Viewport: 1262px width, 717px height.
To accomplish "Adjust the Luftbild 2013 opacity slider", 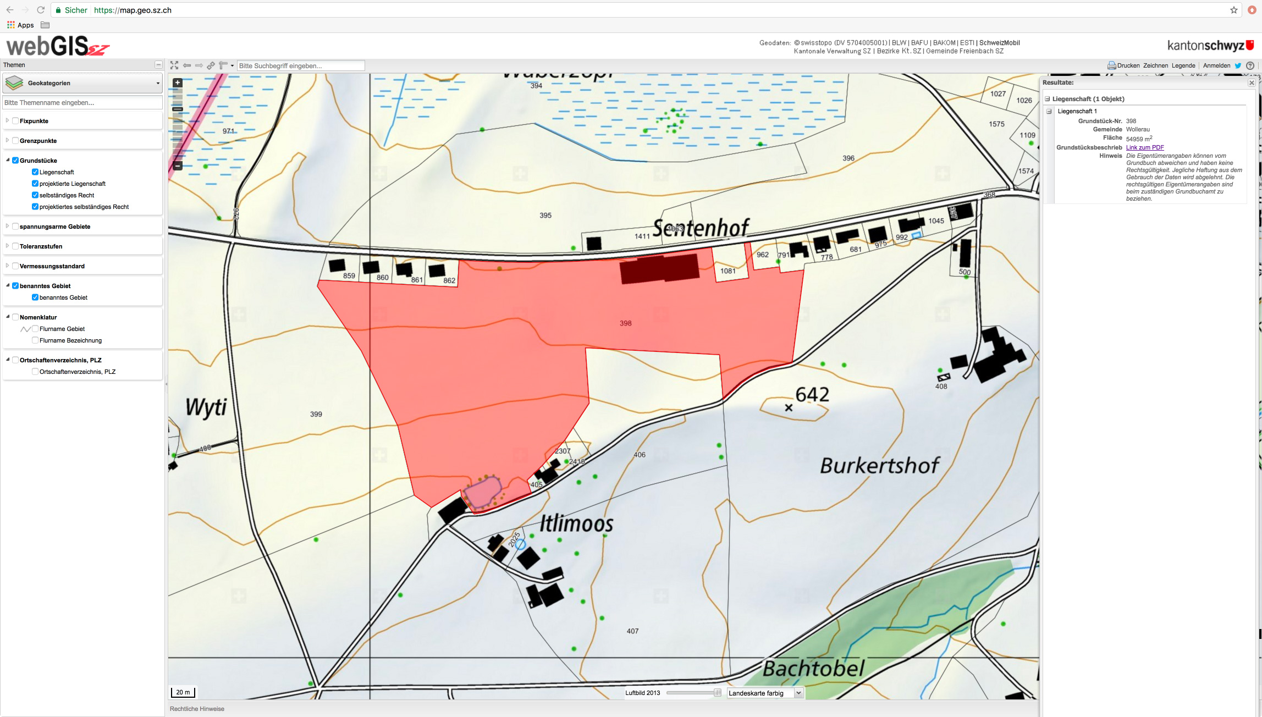I will pyautogui.click(x=717, y=693).
